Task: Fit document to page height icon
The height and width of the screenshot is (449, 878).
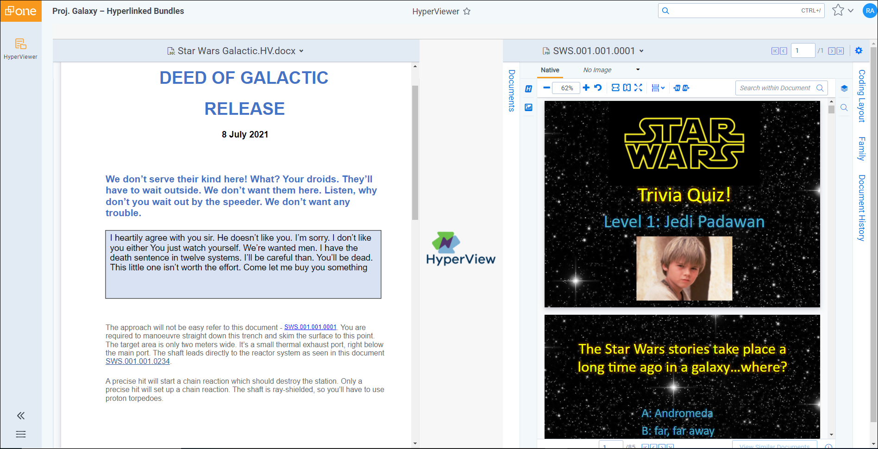Action: click(627, 88)
